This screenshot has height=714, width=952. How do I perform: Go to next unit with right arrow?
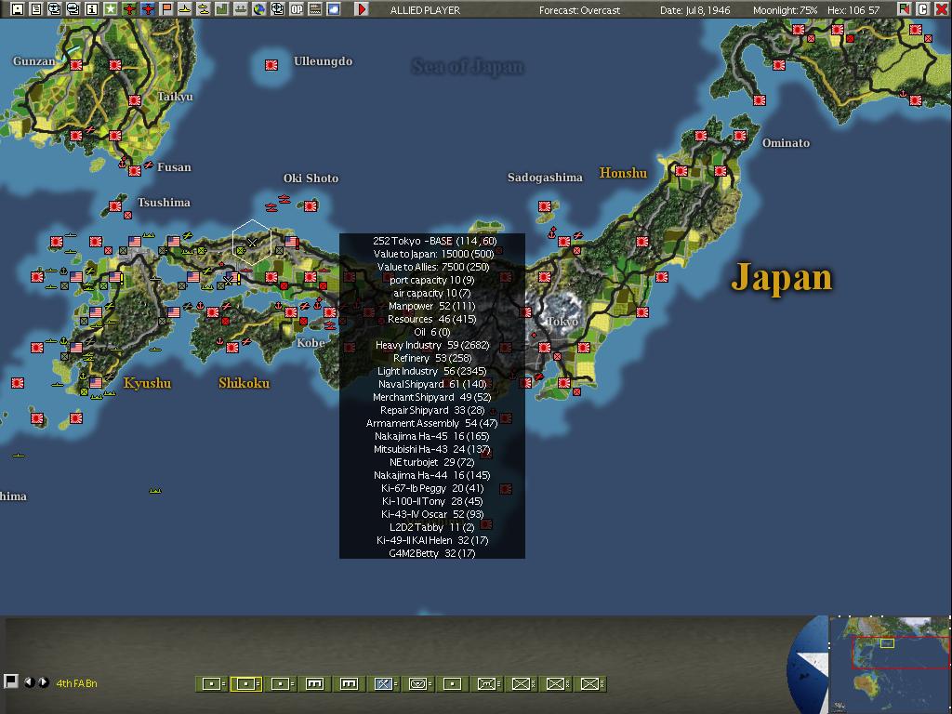(x=43, y=682)
